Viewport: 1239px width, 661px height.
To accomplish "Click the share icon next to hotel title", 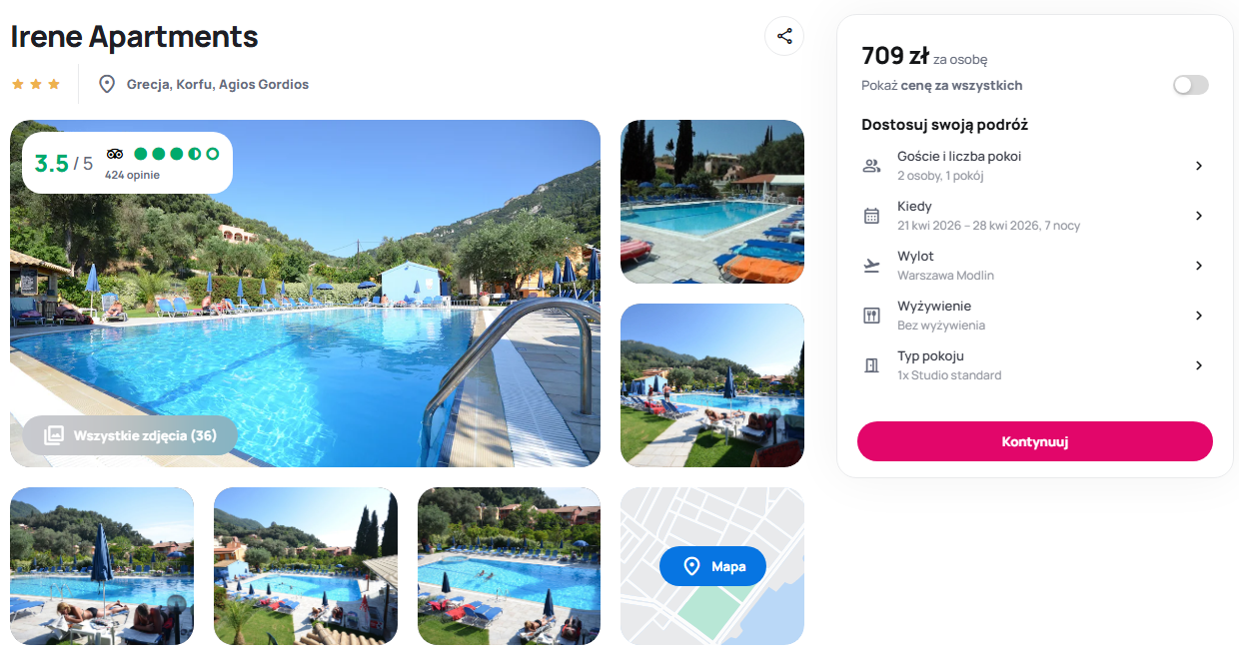I will click(784, 36).
